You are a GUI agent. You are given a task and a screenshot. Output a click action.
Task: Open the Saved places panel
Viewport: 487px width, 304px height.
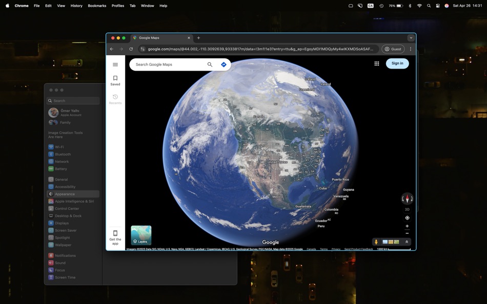tap(115, 80)
